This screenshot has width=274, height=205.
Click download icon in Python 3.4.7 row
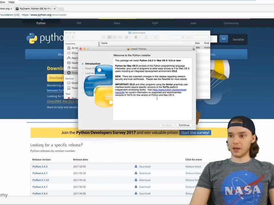(x=136, y=186)
